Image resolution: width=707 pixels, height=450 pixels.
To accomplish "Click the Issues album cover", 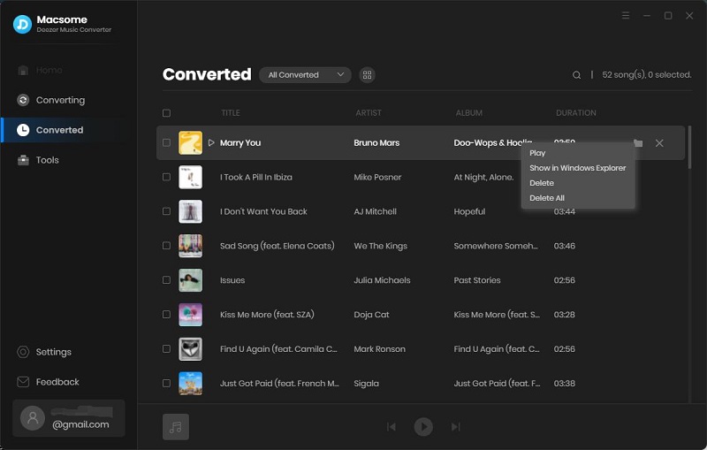I will [190, 280].
